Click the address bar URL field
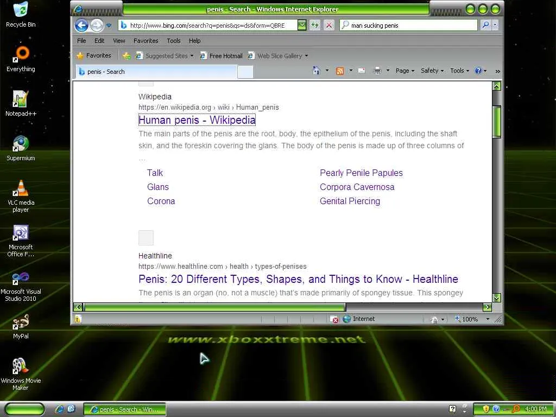This screenshot has height=417, width=556. tap(208, 25)
